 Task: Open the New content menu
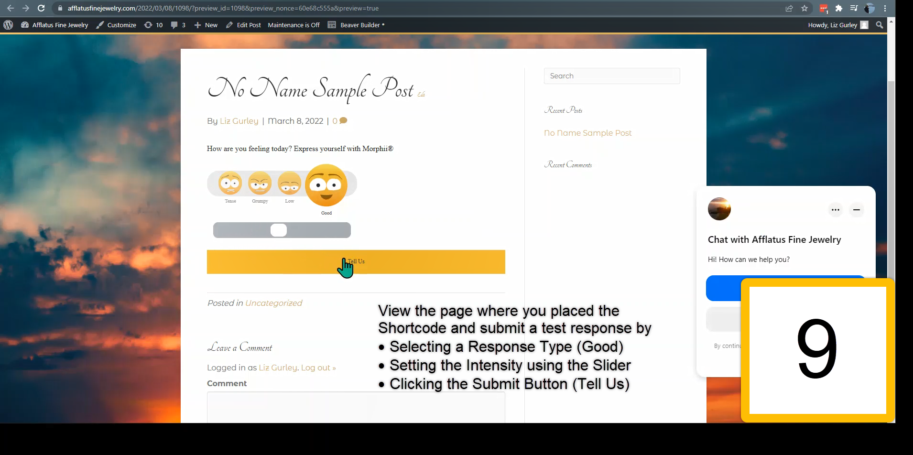pos(206,25)
